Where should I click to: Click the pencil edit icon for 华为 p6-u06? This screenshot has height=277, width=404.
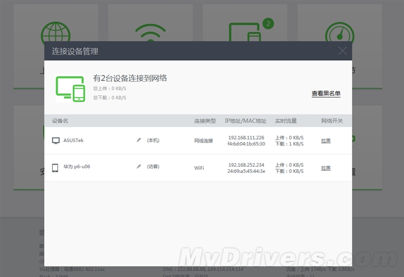[139, 166]
